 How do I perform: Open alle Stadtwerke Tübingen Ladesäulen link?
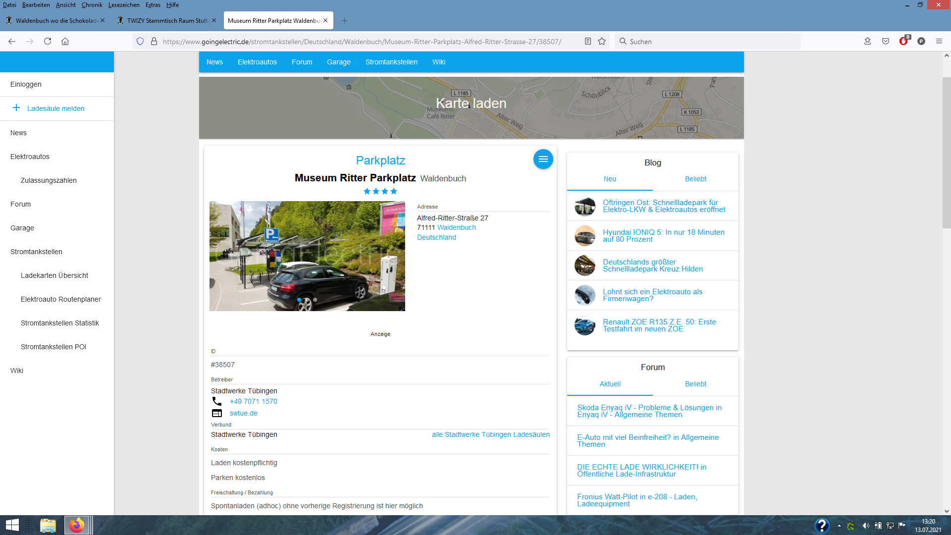tap(490, 434)
